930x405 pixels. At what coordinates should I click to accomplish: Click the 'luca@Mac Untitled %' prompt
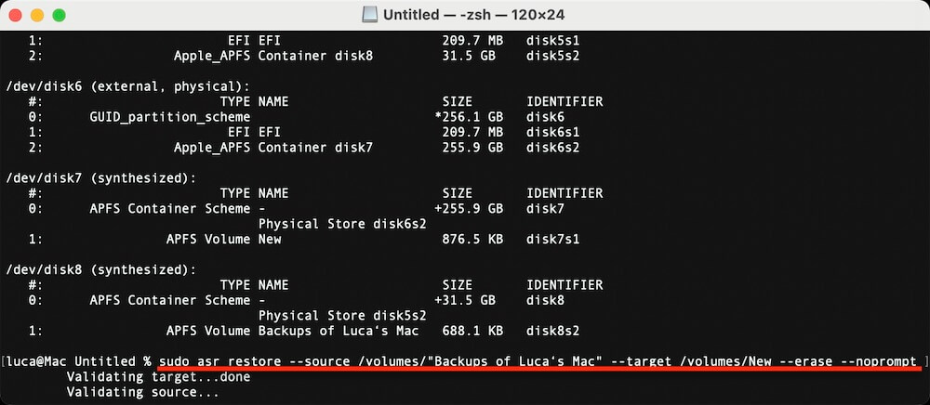(79, 361)
